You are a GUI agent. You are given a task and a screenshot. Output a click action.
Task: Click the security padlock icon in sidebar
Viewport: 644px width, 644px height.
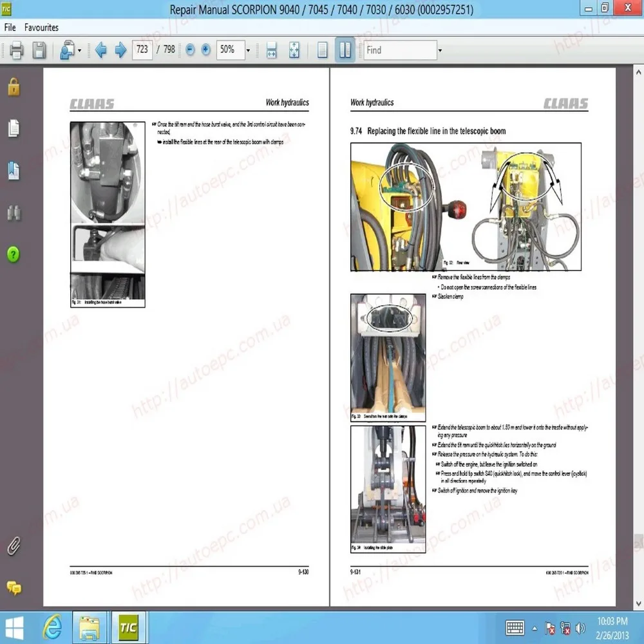point(14,87)
